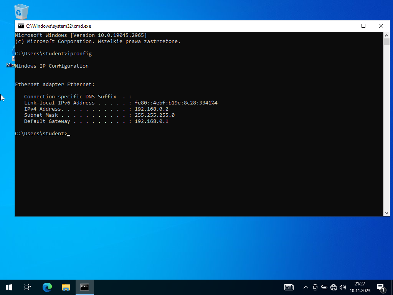Open the Recycle Bin desktop icon
The height and width of the screenshot is (295, 393).
point(21,11)
